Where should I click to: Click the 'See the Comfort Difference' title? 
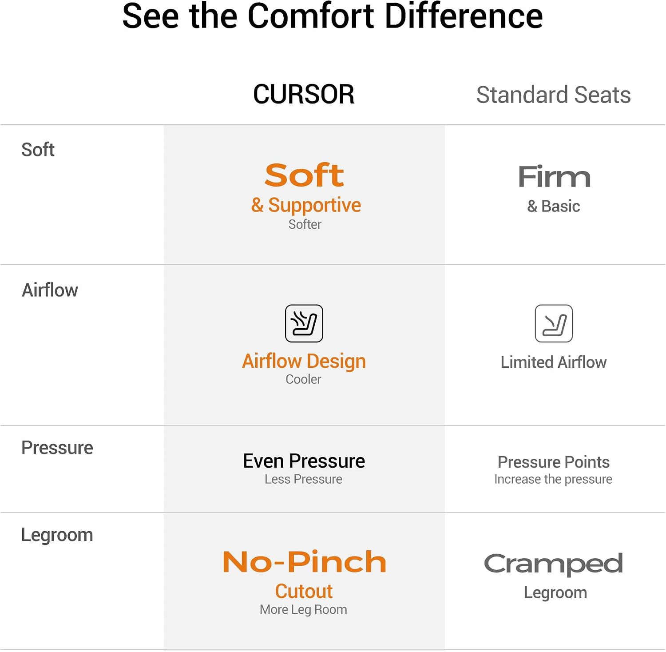[x=333, y=16]
